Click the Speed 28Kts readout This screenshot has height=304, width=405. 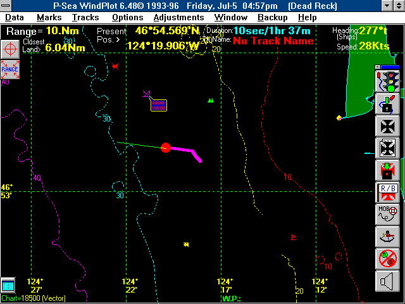pyautogui.click(x=363, y=46)
